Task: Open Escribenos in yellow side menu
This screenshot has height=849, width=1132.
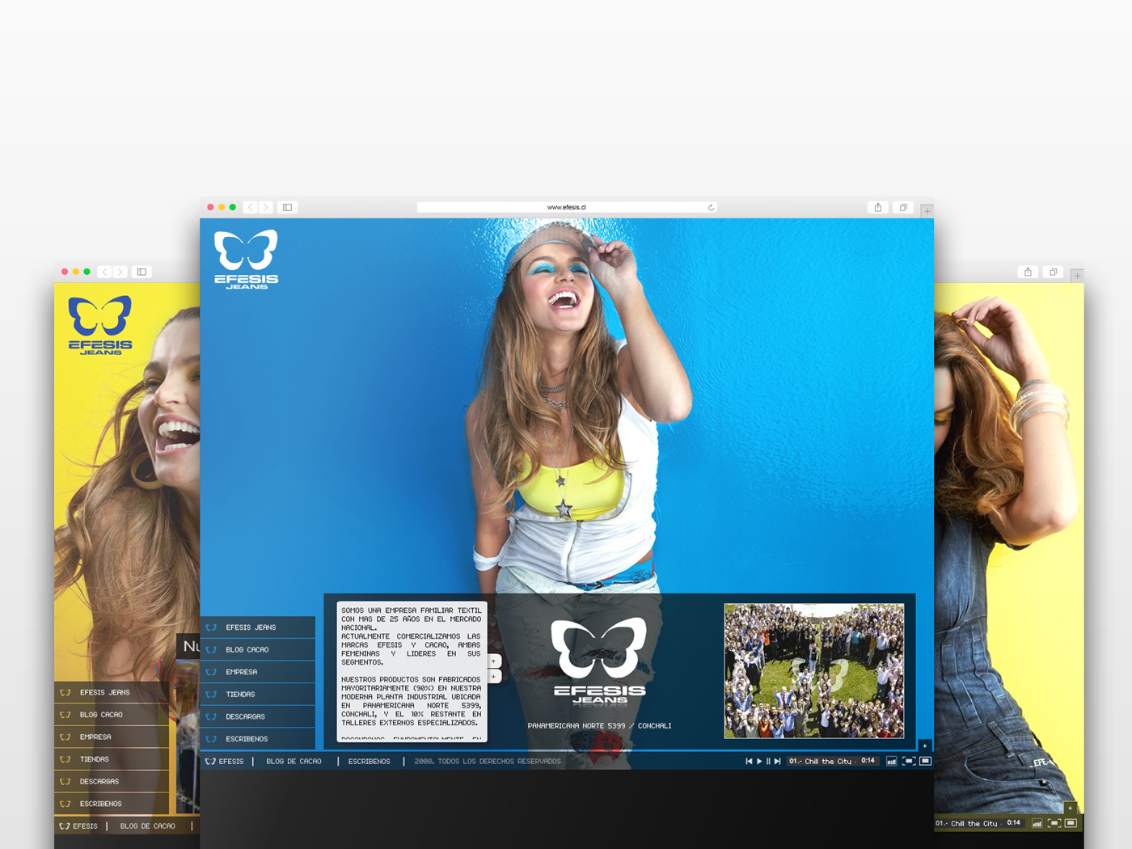Action: pos(112,804)
